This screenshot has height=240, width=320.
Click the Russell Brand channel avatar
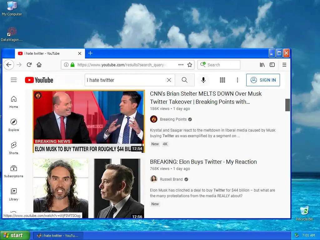click(154, 179)
